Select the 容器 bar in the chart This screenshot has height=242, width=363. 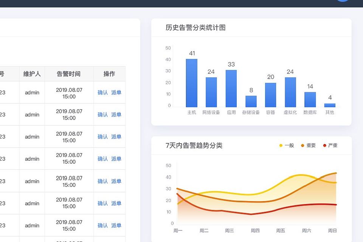271,95
